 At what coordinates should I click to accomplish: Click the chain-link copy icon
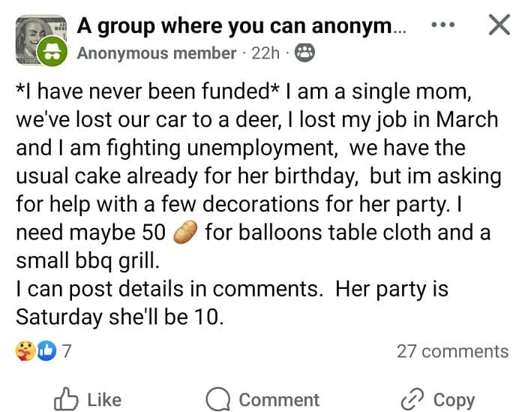coord(413,399)
